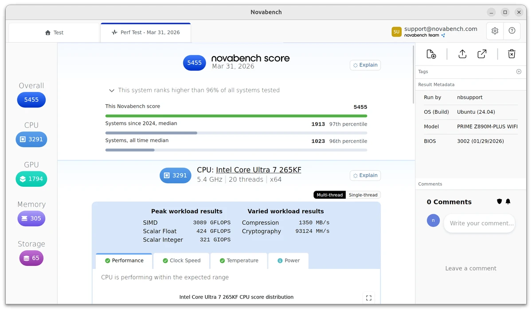532x311 pixels.
Task: Click 'Leave a comment' text
Action: click(471, 269)
